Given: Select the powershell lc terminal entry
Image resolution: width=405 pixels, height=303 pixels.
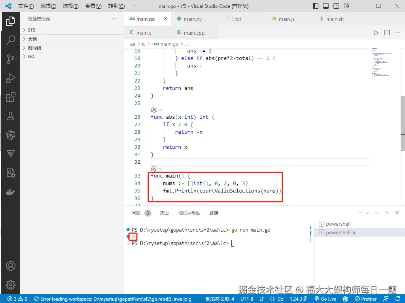Looking at the screenshot, I should click(x=360, y=232).
